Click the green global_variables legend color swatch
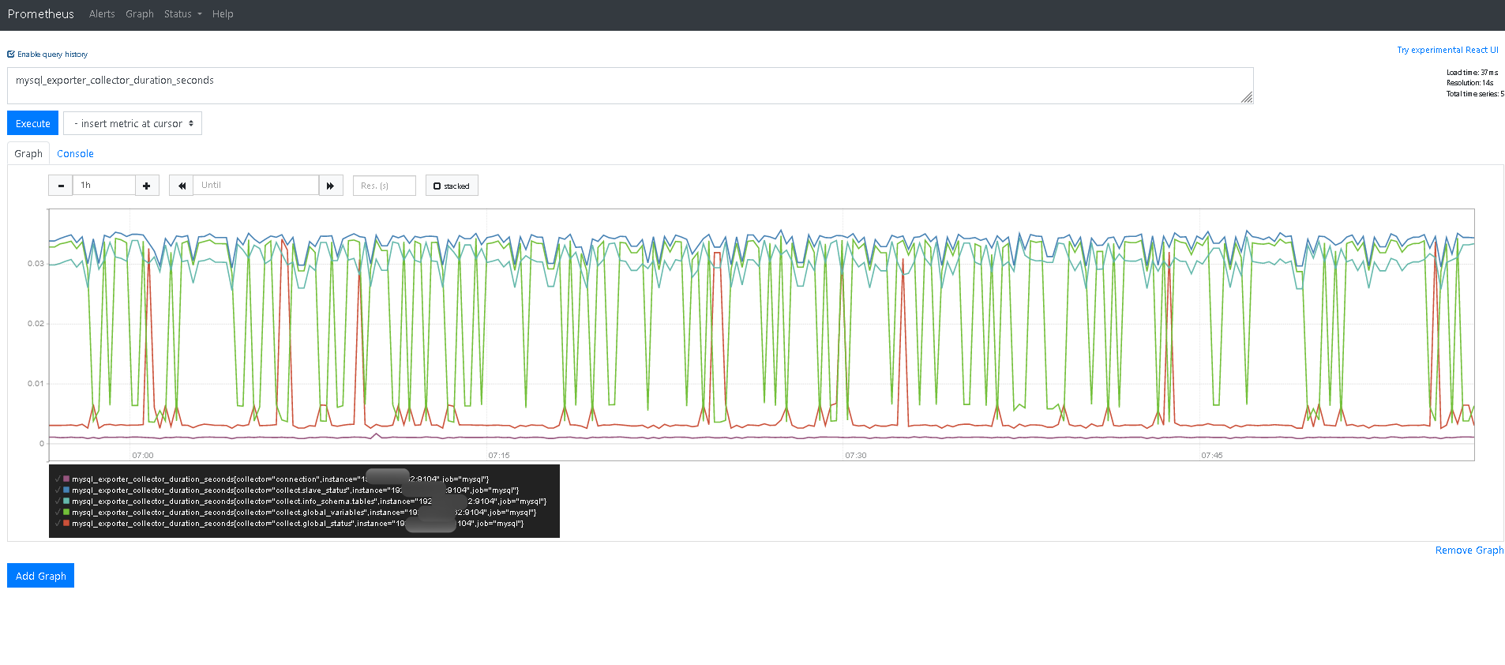Screen dimensions: 1505x665 66,513
